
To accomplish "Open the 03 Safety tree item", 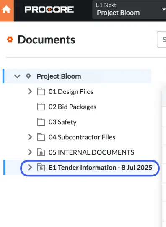I will pos(62,122).
